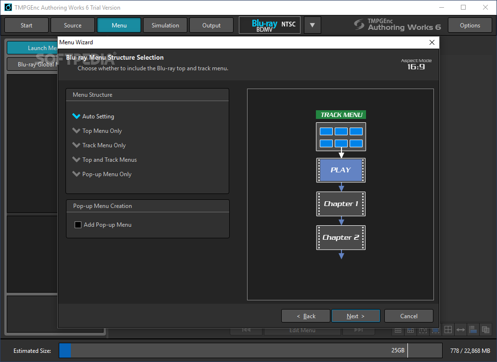The width and height of the screenshot is (497, 362).
Task: Open the disc format dropdown arrow
Action: tap(312, 25)
